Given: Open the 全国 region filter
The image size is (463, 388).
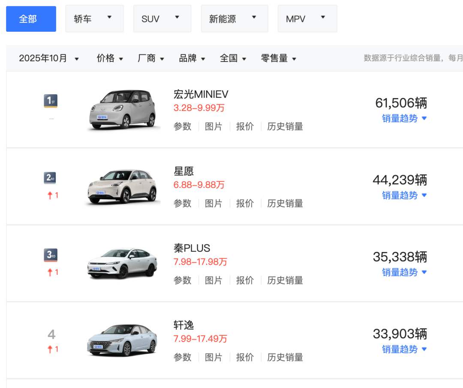Looking at the screenshot, I should tap(233, 58).
